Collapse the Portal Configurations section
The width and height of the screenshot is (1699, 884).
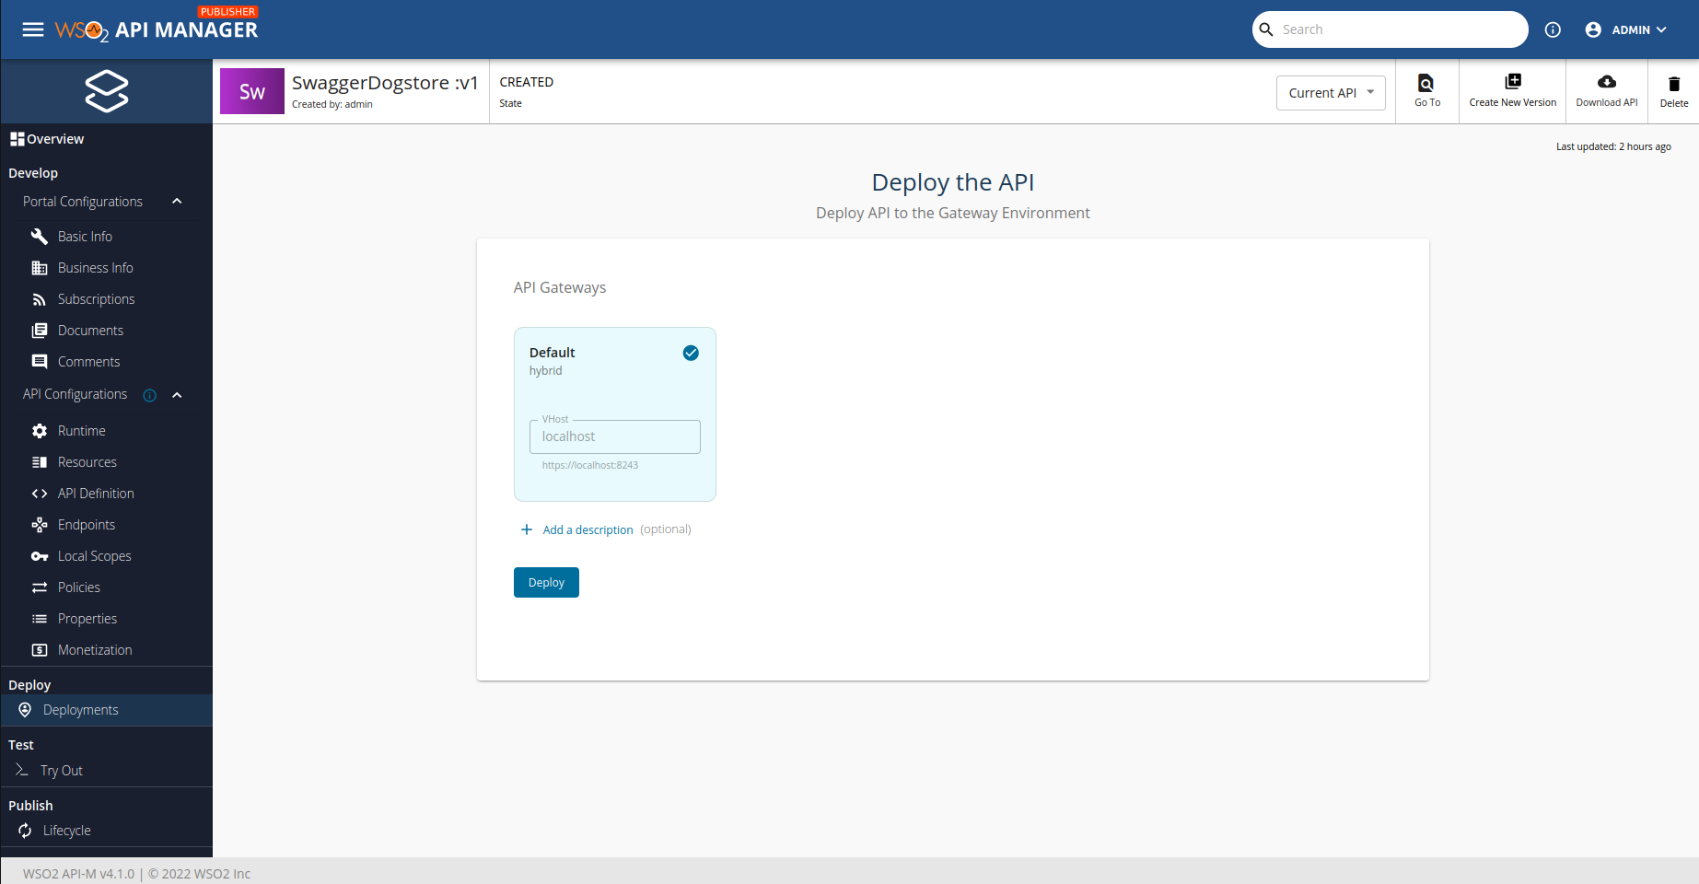point(177,202)
